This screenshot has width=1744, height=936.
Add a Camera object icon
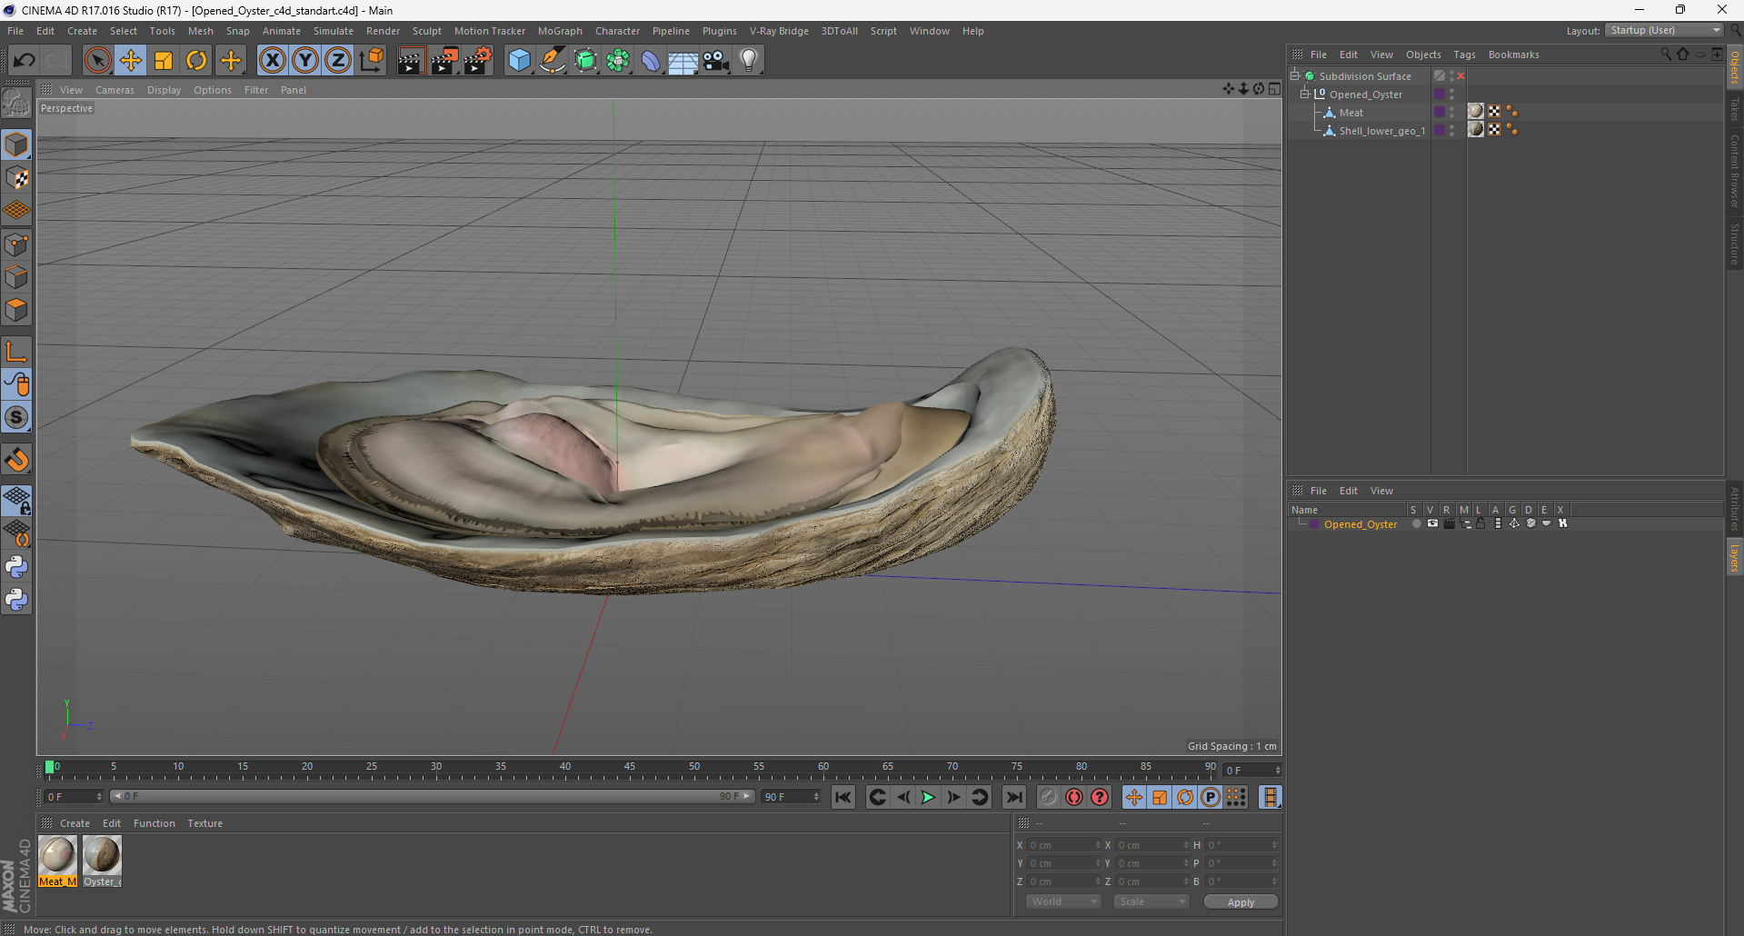[x=716, y=61]
